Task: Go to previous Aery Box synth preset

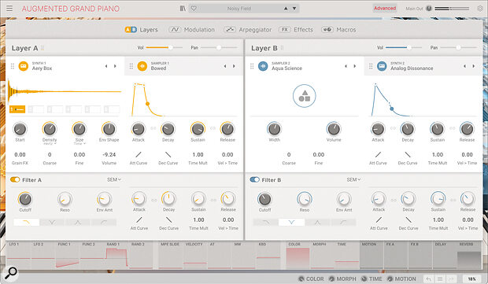Action: (106, 66)
